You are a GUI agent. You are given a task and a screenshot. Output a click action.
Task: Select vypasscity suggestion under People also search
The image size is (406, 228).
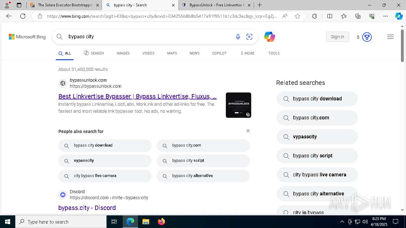pos(105,161)
